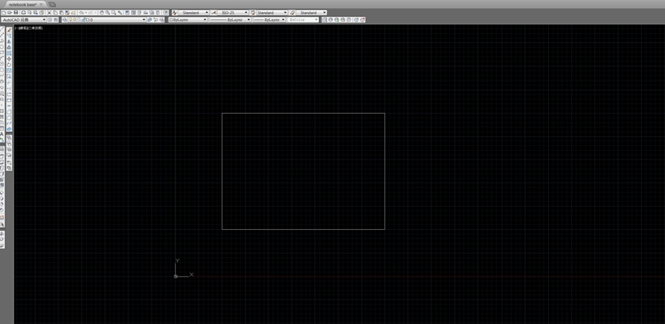The height and width of the screenshot is (324, 665).
Task: Click the Paste icon
Action: coord(61,13)
